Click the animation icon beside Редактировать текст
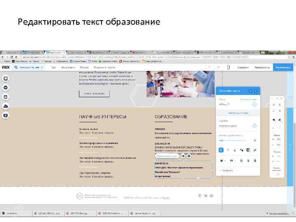296x222 pixels. click(x=183, y=156)
